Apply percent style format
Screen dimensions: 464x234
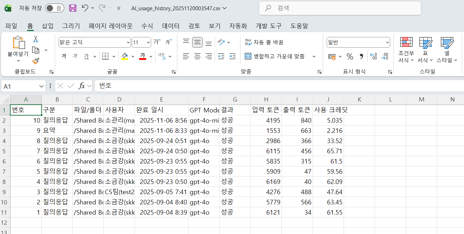(x=350, y=56)
